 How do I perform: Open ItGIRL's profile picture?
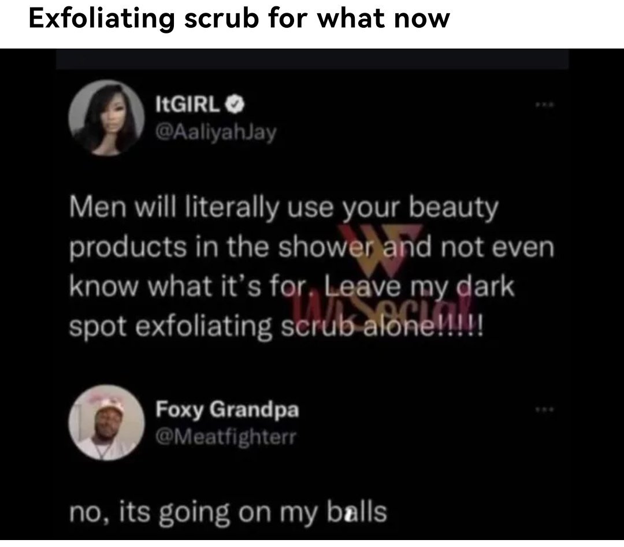point(106,117)
